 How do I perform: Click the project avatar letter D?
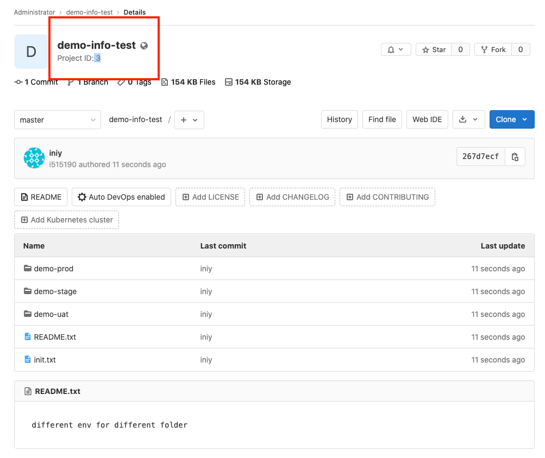pyautogui.click(x=31, y=52)
